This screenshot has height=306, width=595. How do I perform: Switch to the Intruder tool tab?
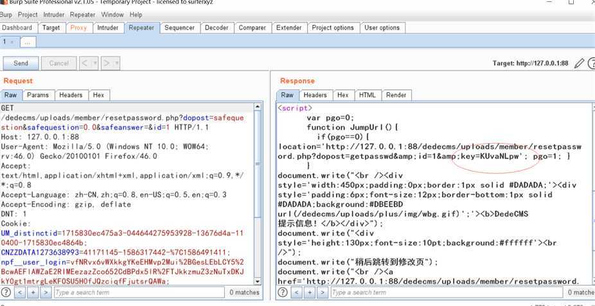[108, 28]
